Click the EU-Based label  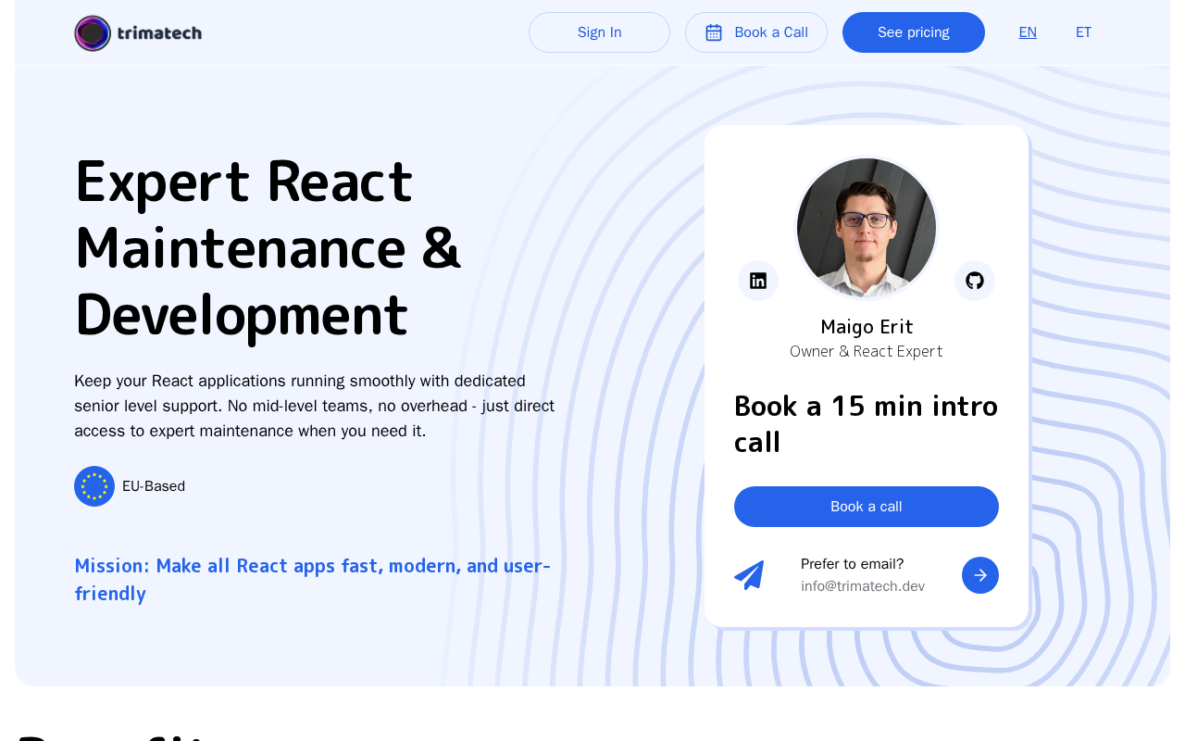[154, 486]
